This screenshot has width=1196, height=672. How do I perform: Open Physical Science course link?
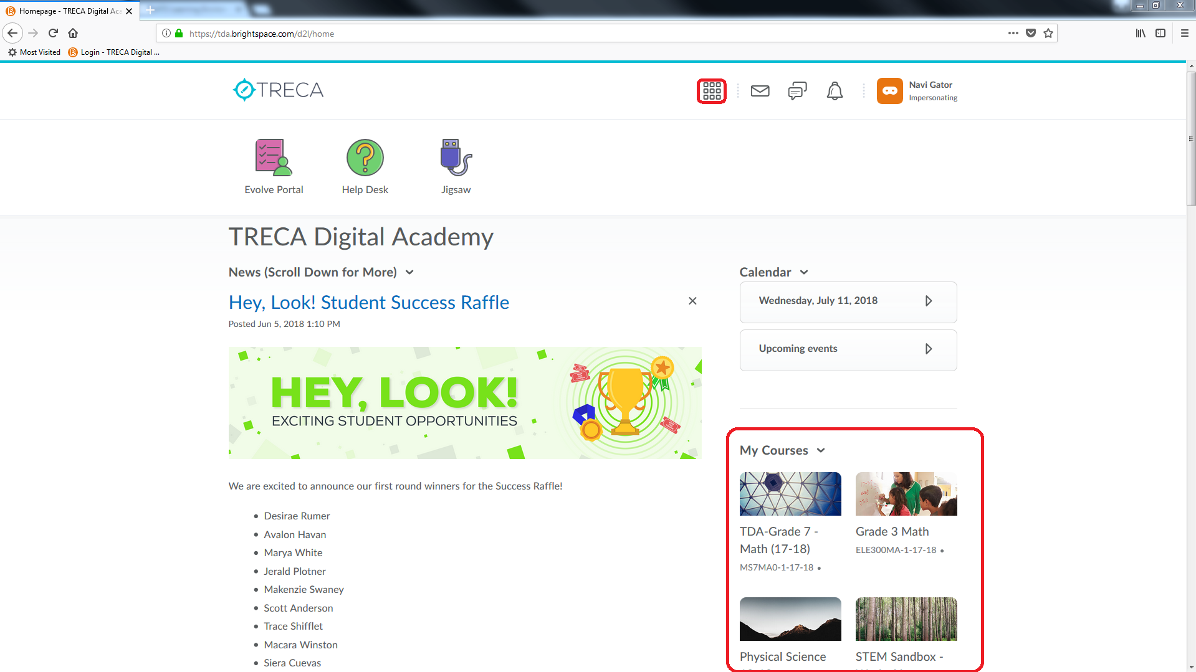coord(783,656)
